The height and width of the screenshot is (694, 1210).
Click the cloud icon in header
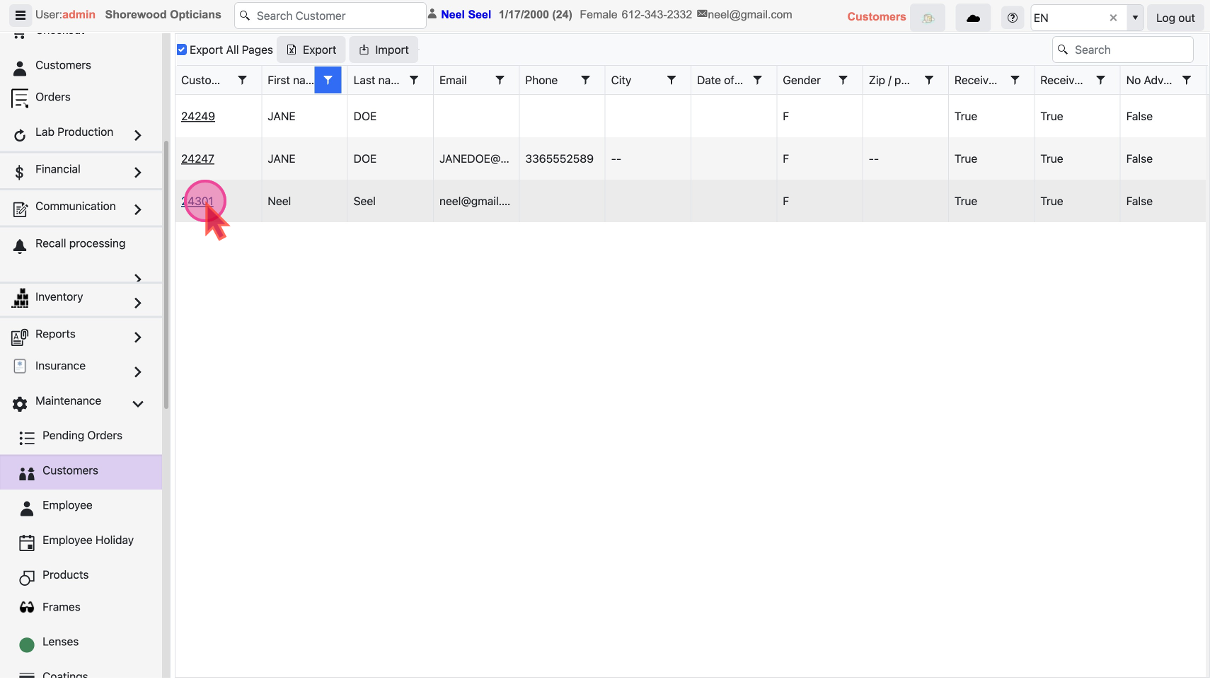pyautogui.click(x=973, y=18)
